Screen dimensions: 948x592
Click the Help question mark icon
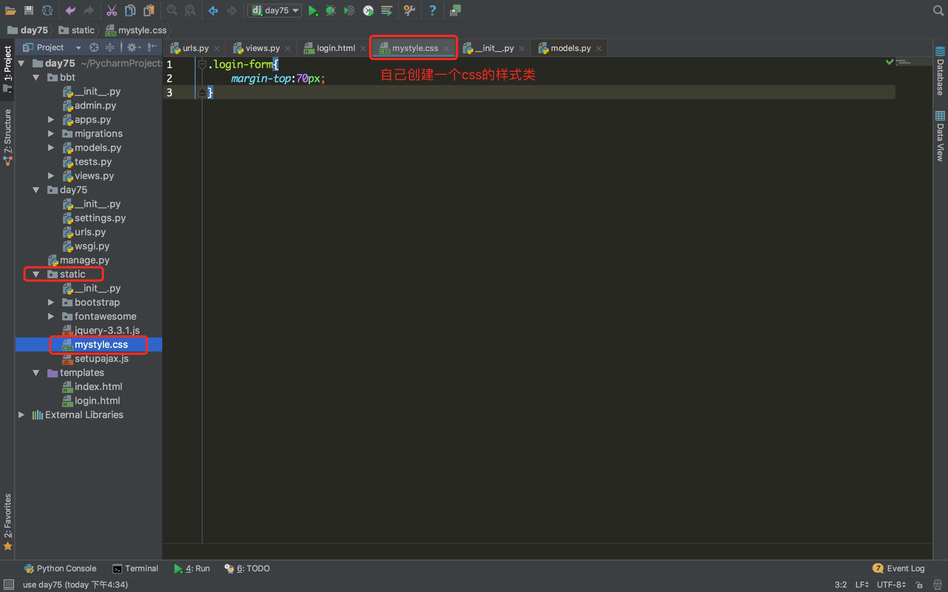(433, 11)
